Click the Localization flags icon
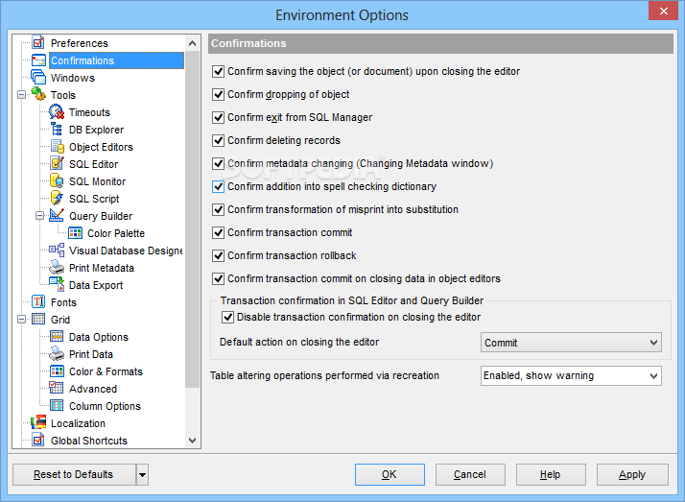 (38, 422)
